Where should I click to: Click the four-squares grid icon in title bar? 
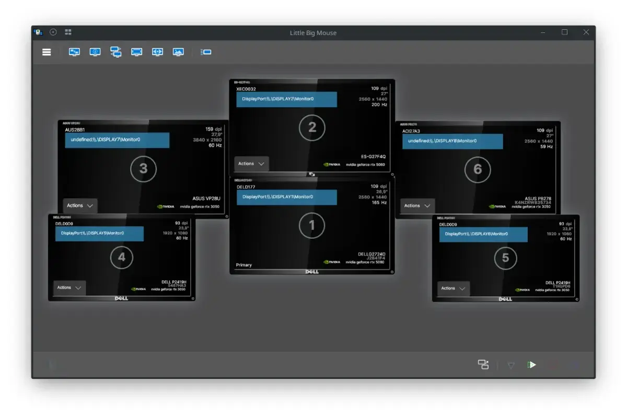68,32
